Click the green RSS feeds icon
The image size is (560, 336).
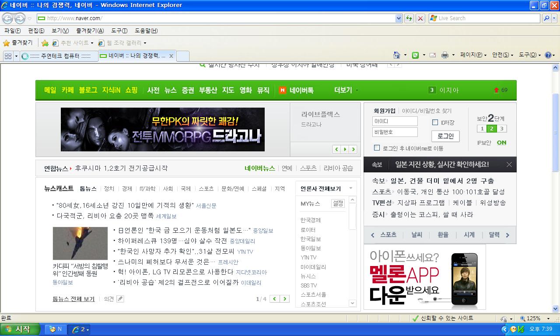tap(416, 55)
